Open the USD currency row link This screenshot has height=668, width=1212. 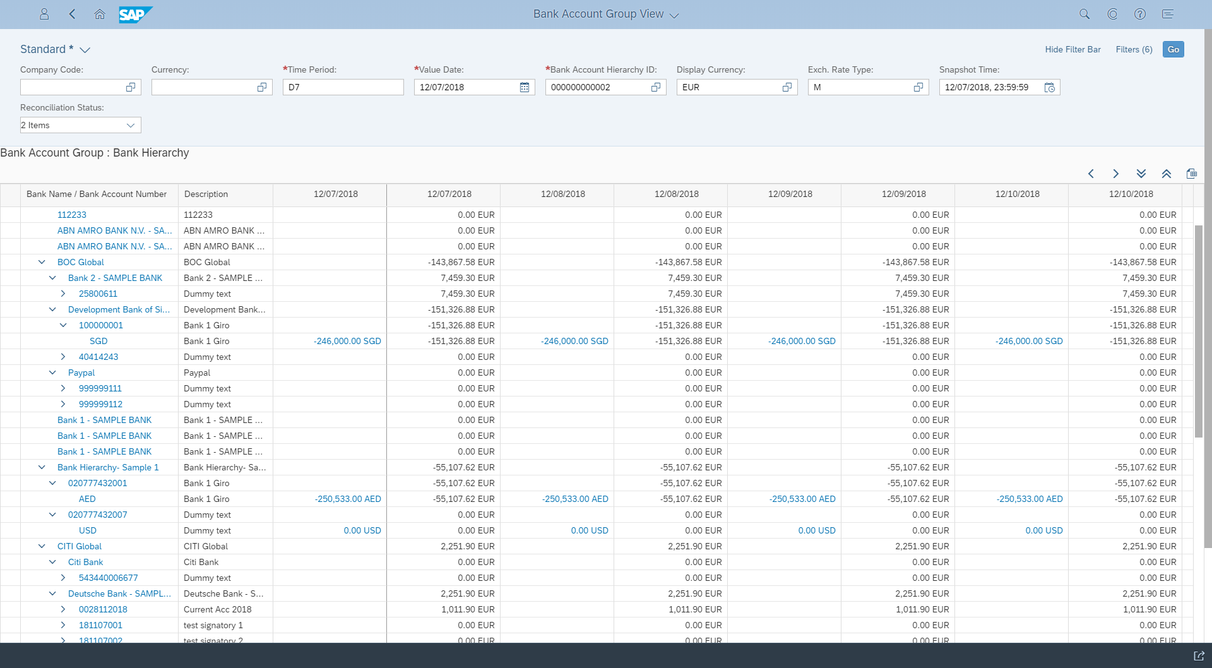(88, 530)
